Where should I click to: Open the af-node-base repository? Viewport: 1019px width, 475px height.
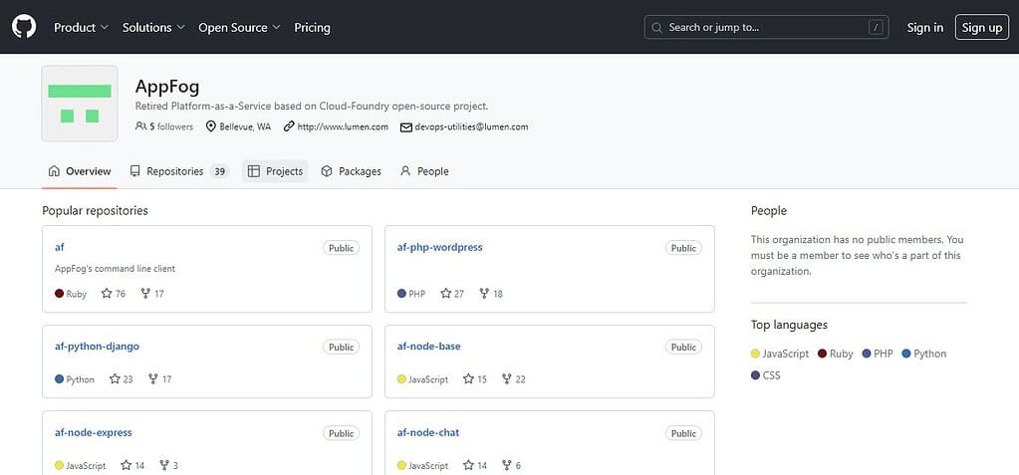428,347
